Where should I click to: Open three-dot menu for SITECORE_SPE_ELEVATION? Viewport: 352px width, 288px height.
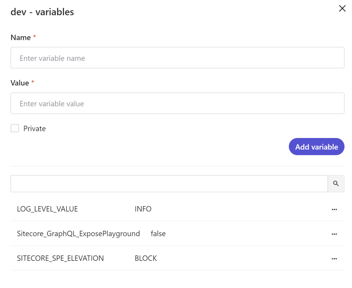[x=334, y=259]
